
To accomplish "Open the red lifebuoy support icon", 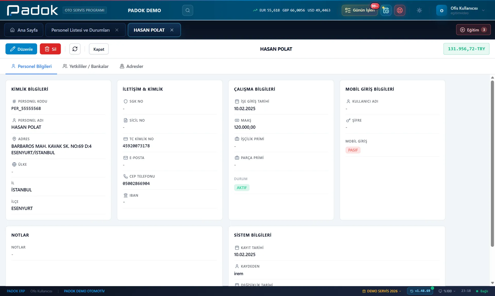I will click(400, 10).
